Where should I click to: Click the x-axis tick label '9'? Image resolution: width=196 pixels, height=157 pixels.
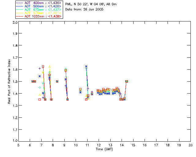tap(64, 145)
